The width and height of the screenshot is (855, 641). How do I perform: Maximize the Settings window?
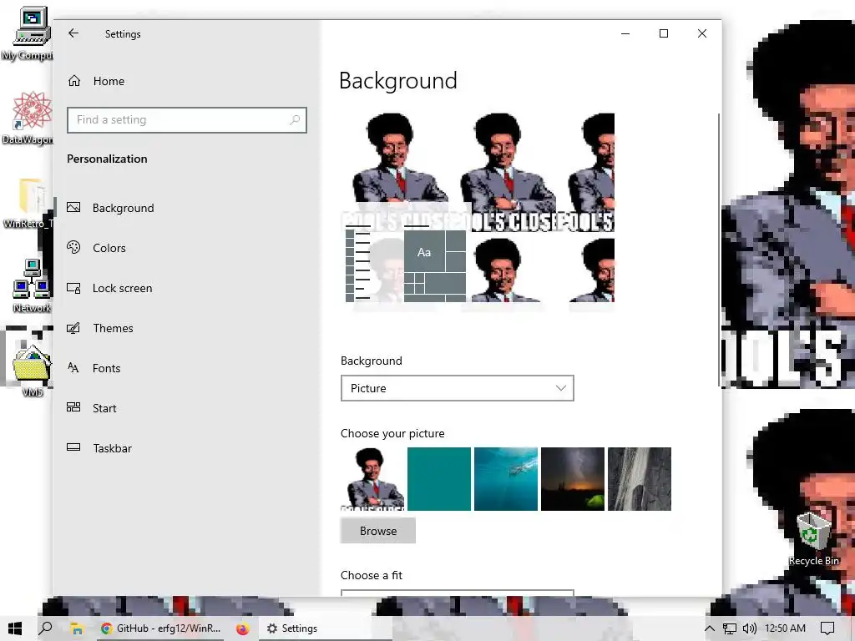(x=664, y=33)
